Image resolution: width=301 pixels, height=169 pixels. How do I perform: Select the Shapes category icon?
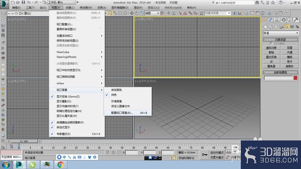pyautogui.click(x=271, y=27)
